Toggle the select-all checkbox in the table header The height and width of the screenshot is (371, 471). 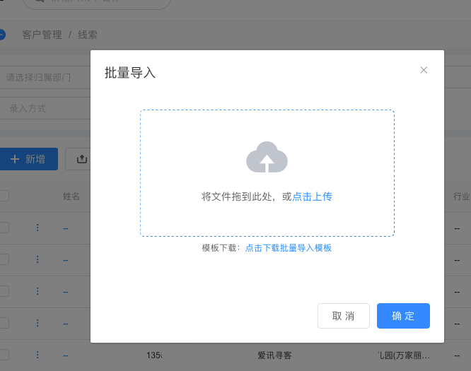tap(4, 196)
